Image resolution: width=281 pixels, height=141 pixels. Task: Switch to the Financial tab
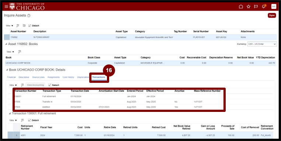[11, 77]
